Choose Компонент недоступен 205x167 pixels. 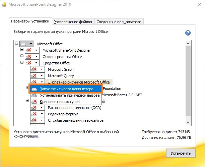coord(66,102)
